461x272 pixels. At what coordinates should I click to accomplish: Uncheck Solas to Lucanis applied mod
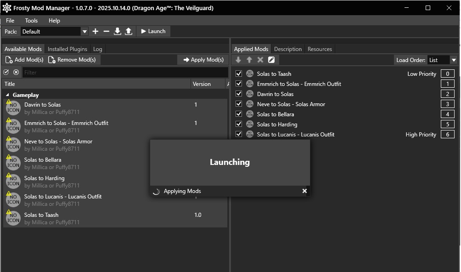point(239,134)
